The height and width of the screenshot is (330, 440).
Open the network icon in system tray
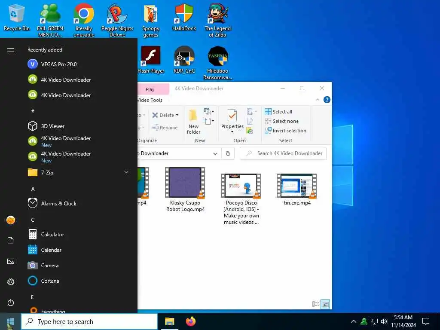[374, 321]
